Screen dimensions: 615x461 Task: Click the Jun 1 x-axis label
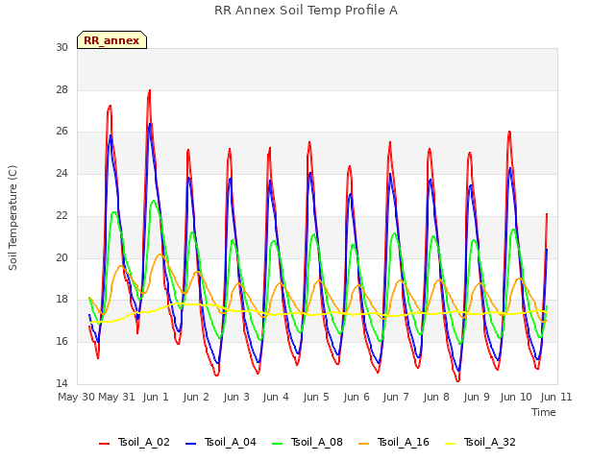click(x=156, y=397)
